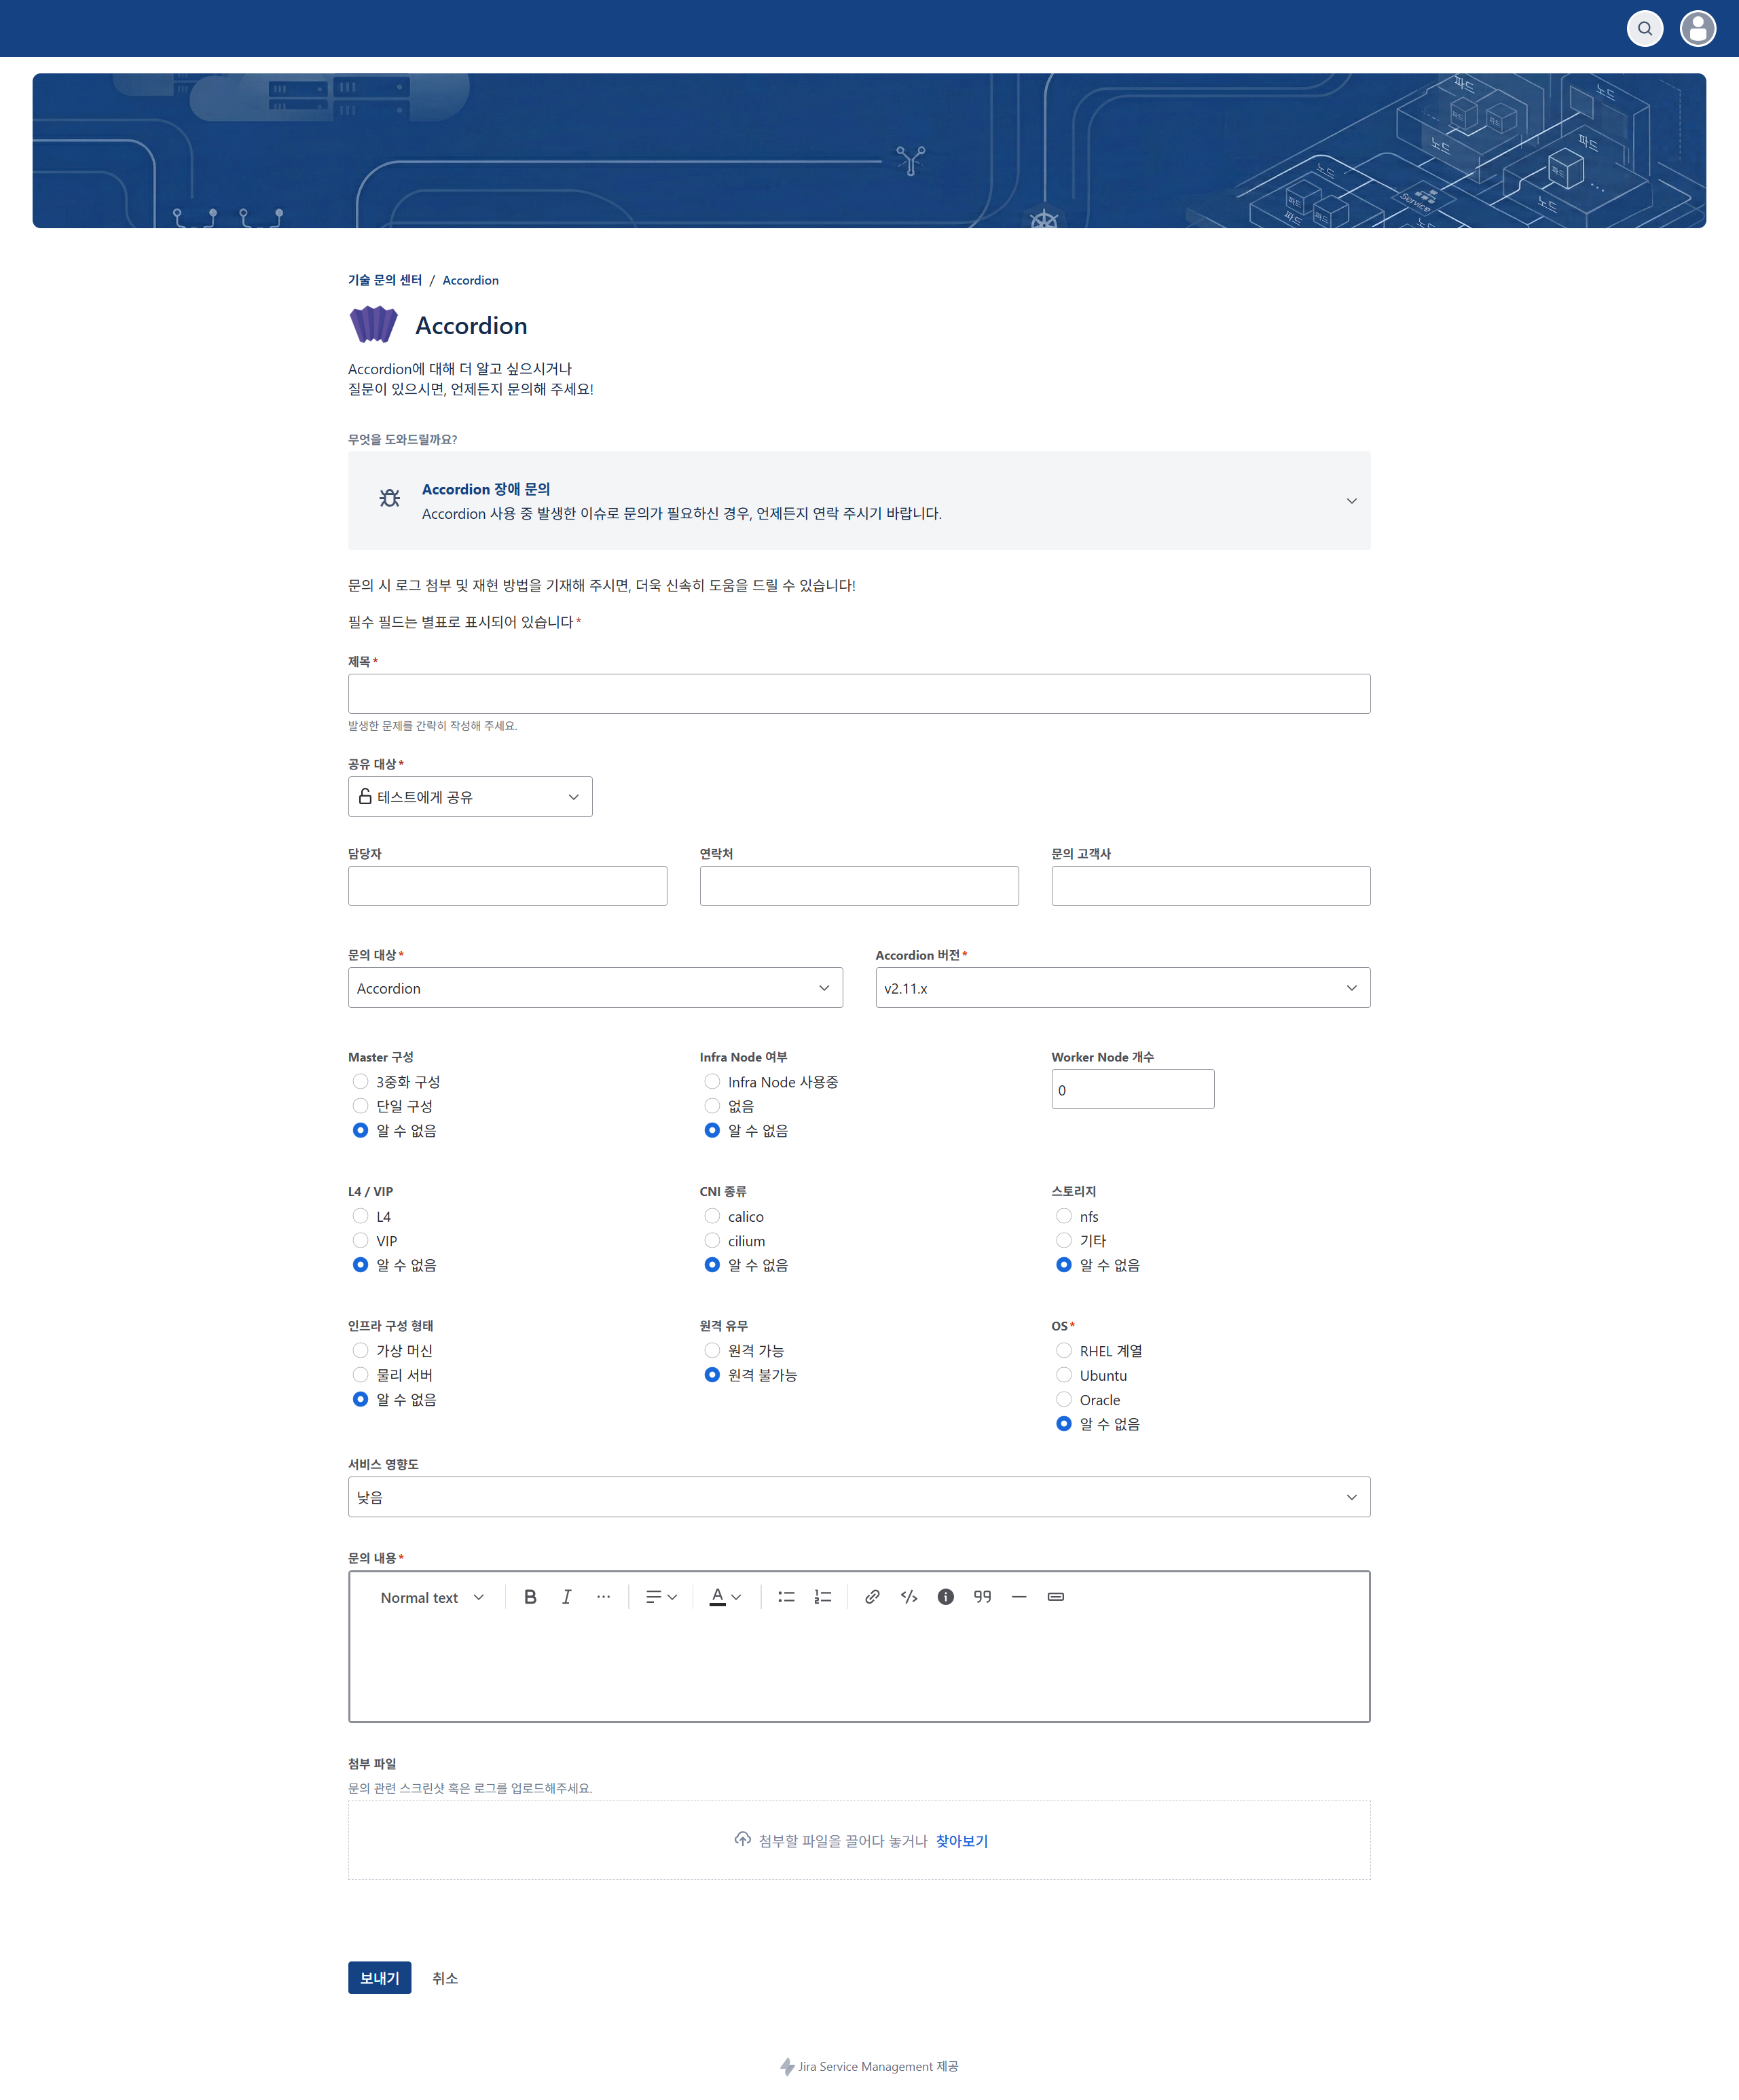The height and width of the screenshot is (2100, 1739).
Task: Choose calico as CNI 종류
Action: point(712,1216)
